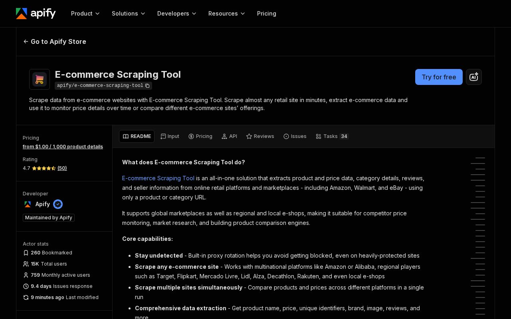
Task: Click the Stay undetected bullet text
Action: point(277,256)
